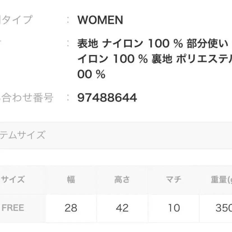Viewport: 232px width, 232px height.
Task: Click the colon beside 97488644
Action: pos(68,98)
